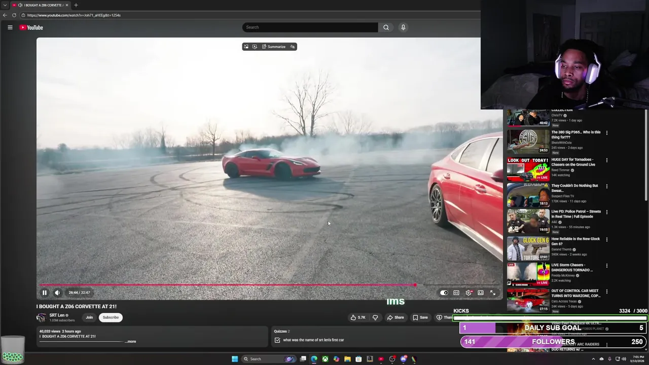This screenshot has height=365, width=649.
Task: Mute the video volume
Action: [57, 293]
